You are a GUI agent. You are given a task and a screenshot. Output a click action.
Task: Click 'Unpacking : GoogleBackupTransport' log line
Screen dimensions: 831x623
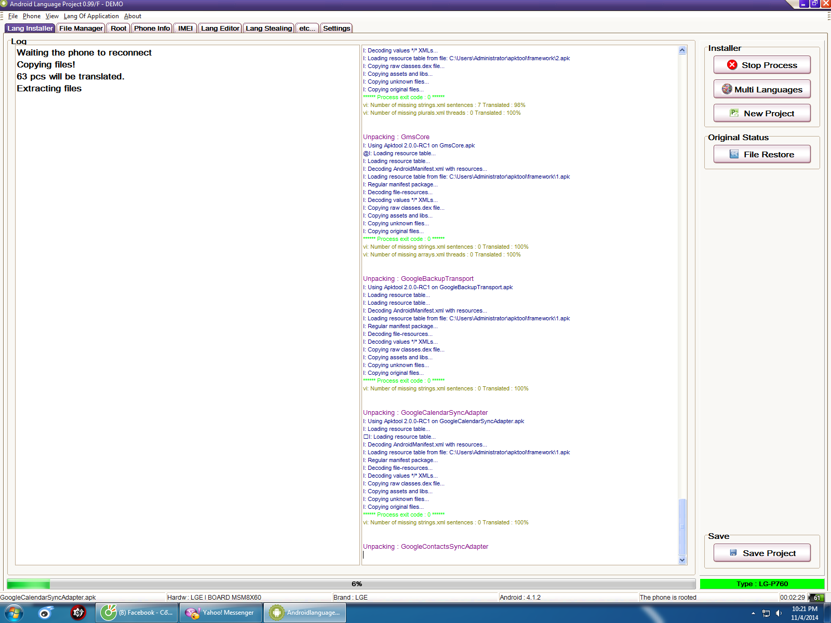pos(418,279)
